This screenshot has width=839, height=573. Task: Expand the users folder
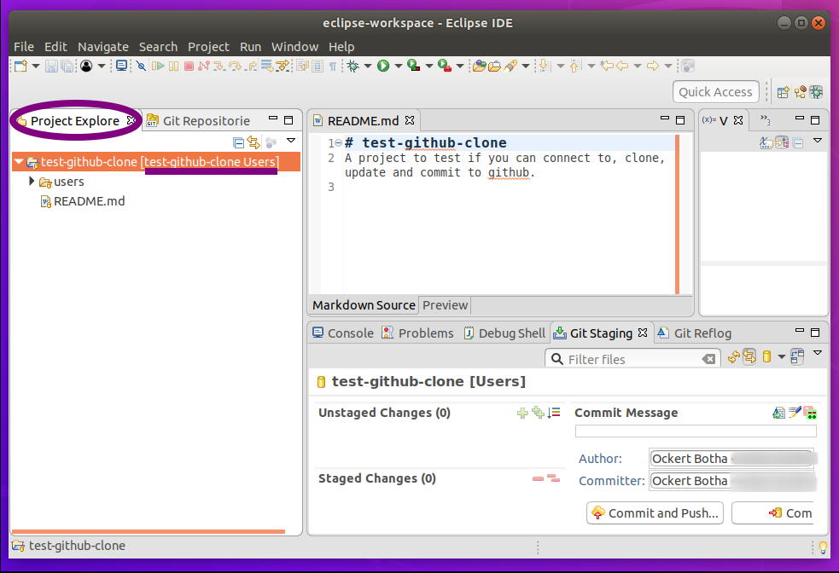[32, 182]
